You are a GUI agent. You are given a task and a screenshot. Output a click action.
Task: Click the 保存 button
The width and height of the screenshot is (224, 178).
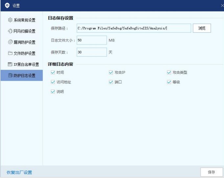point(212,172)
